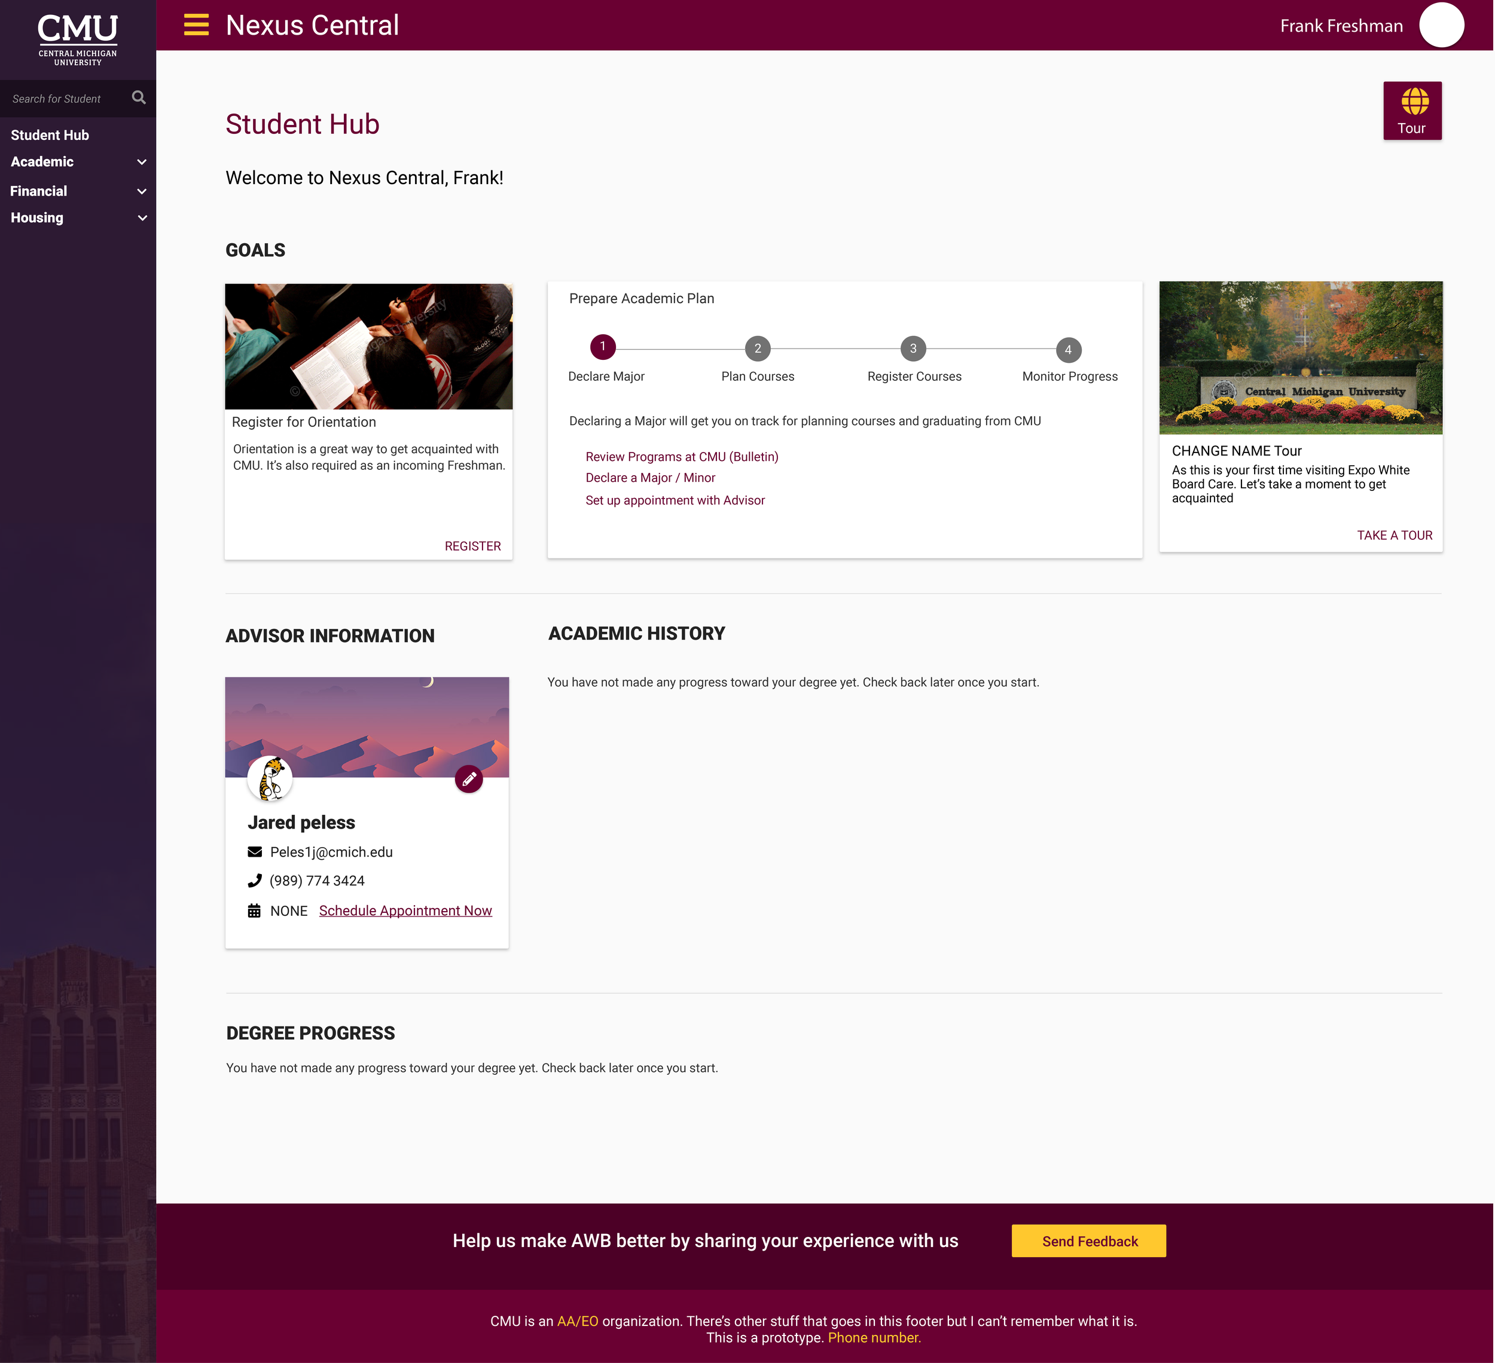Click the Frank Freshman user name
The image size is (1495, 1363).
click(x=1341, y=26)
